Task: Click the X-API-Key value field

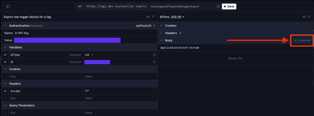Action: click(x=67, y=40)
